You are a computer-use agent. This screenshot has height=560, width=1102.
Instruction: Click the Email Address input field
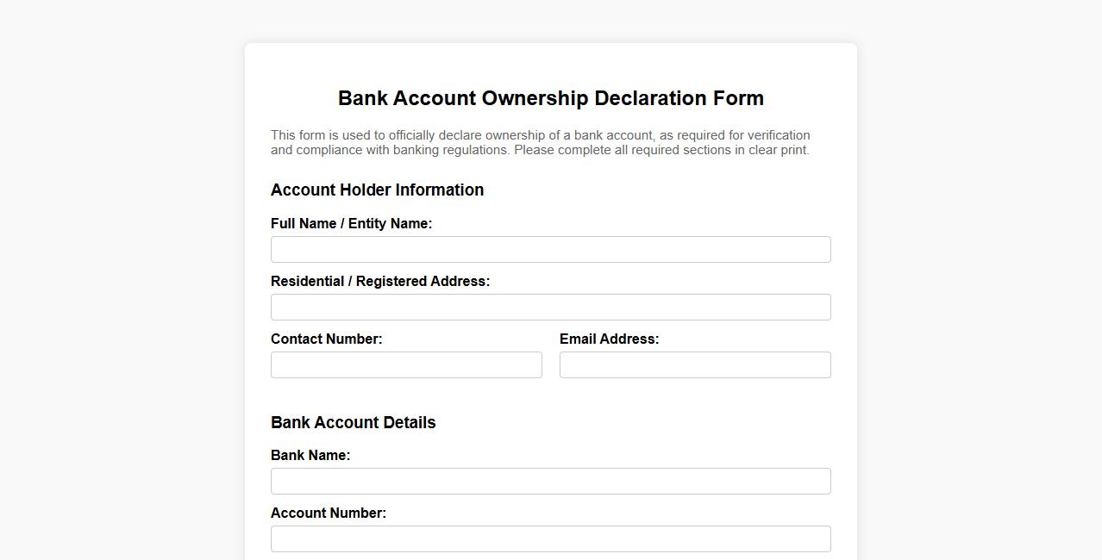tap(694, 364)
